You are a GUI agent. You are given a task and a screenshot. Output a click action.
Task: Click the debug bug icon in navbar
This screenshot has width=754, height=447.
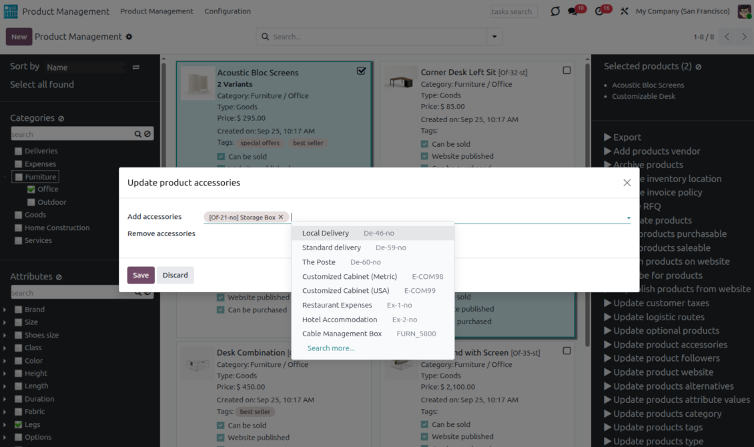coord(554,11)
